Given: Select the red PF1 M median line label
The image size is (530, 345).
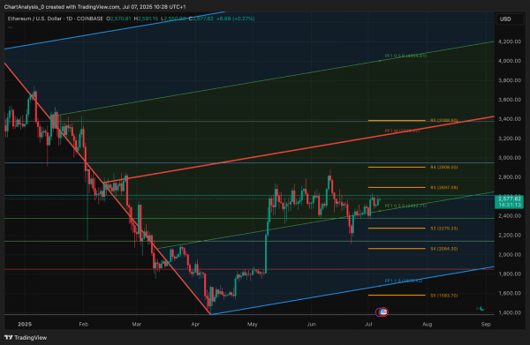Looking at the screenshot, I should (402, 131).
